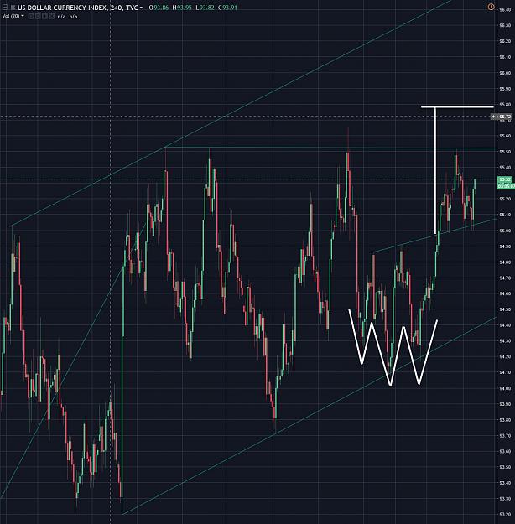
Task: Select the Vol (20) indicator label
Action: click(11, 16)
